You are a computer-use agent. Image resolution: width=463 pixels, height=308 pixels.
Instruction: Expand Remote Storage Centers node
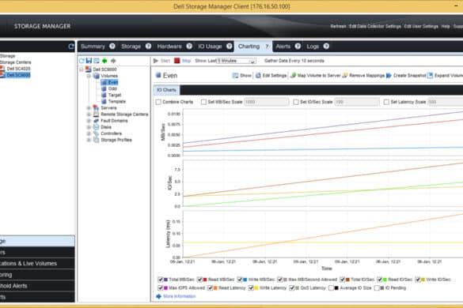[89, 115]
